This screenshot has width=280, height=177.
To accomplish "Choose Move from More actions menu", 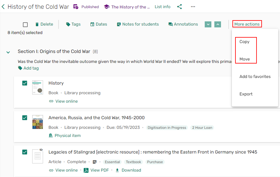I will pos(245,59).
